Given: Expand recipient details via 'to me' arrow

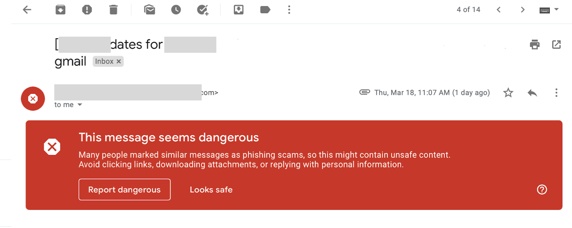Looking at the screenshot, I should (80, 104).
